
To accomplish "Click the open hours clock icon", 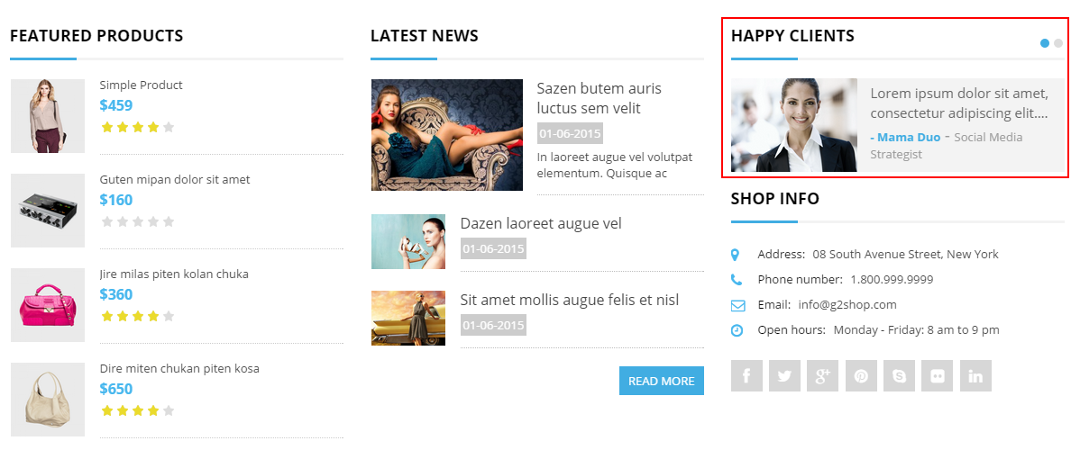I will 737,330.
